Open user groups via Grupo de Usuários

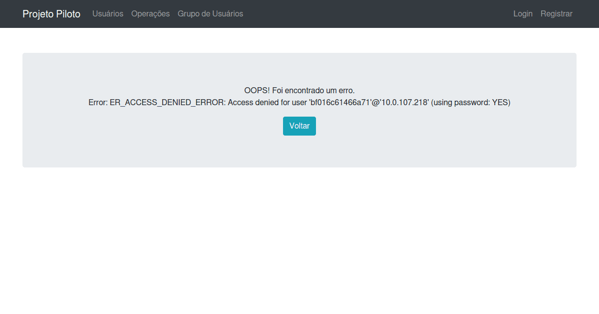pyautogui.click(x=210, y=13)
